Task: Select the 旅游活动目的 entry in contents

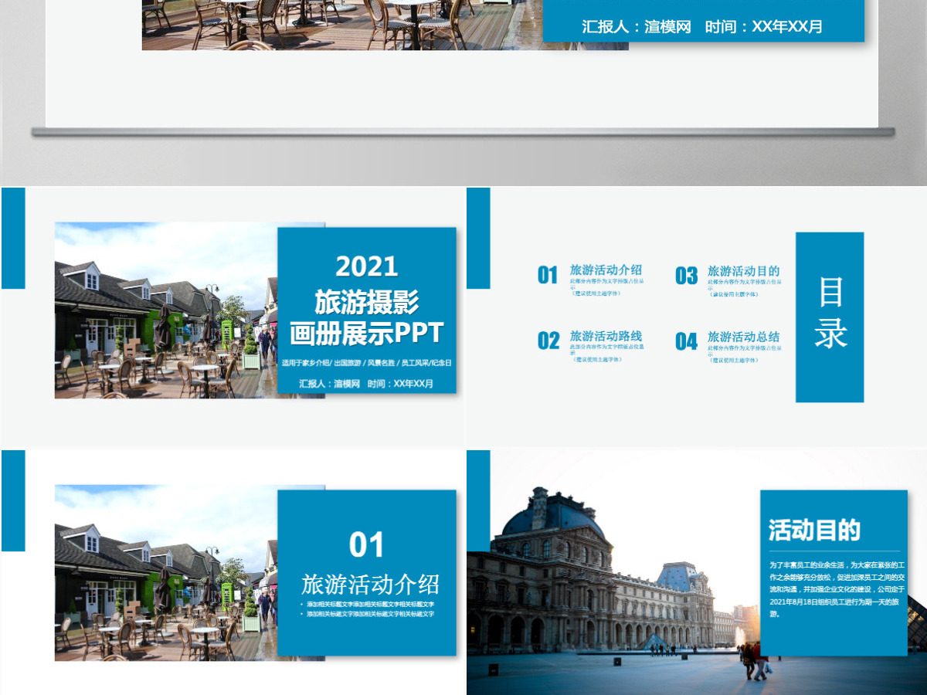Action: pyautogui.click(x=743, y=271)
